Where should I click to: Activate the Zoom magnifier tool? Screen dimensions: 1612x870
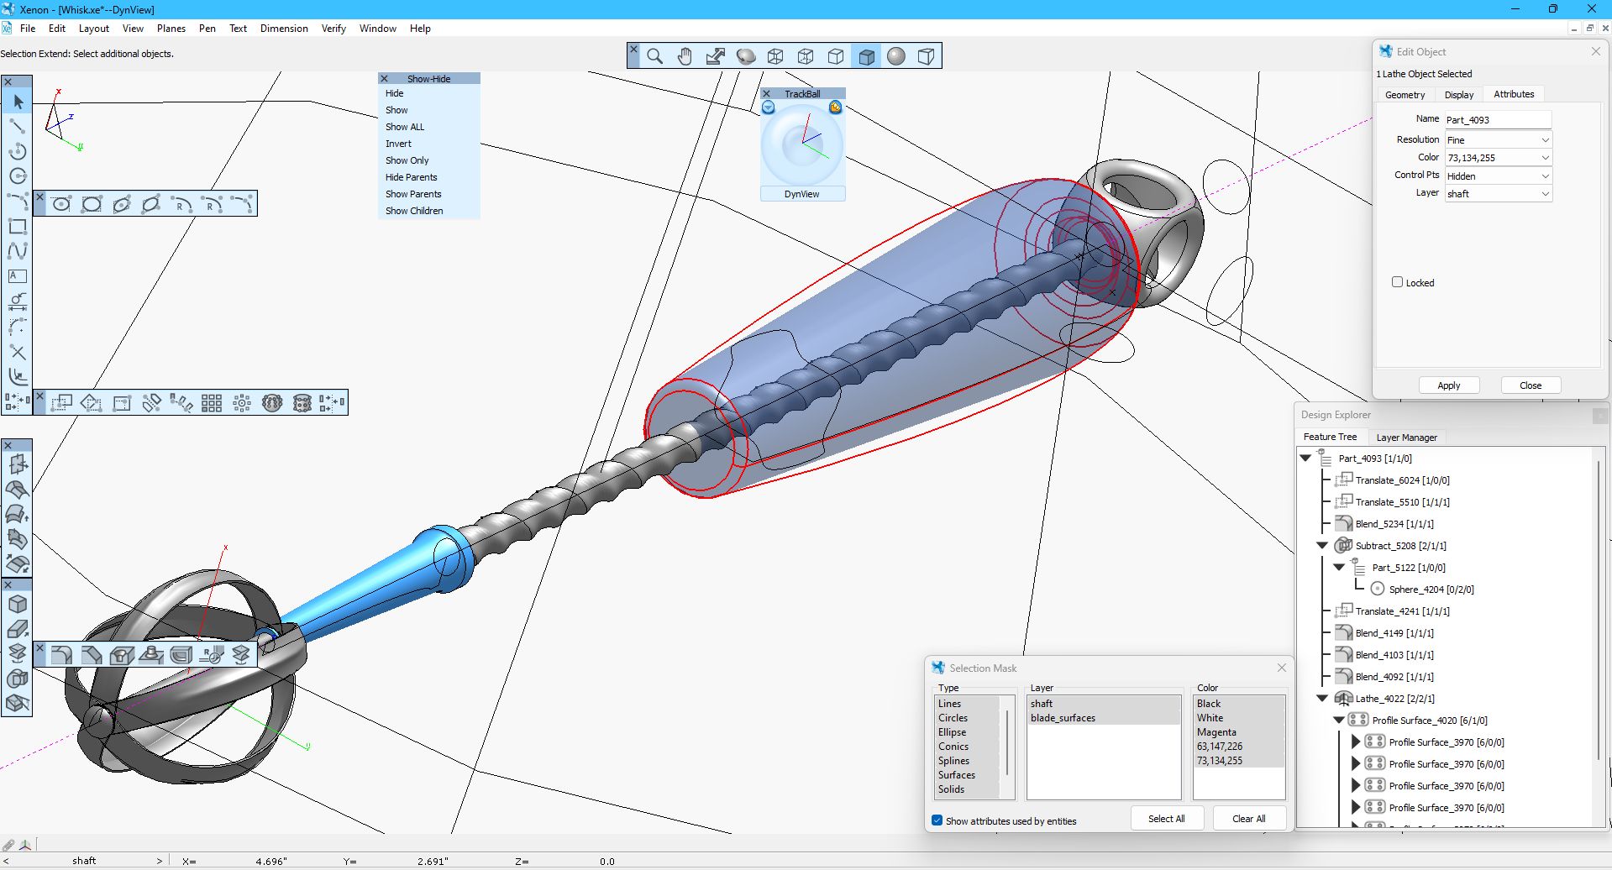click(655, 56)
